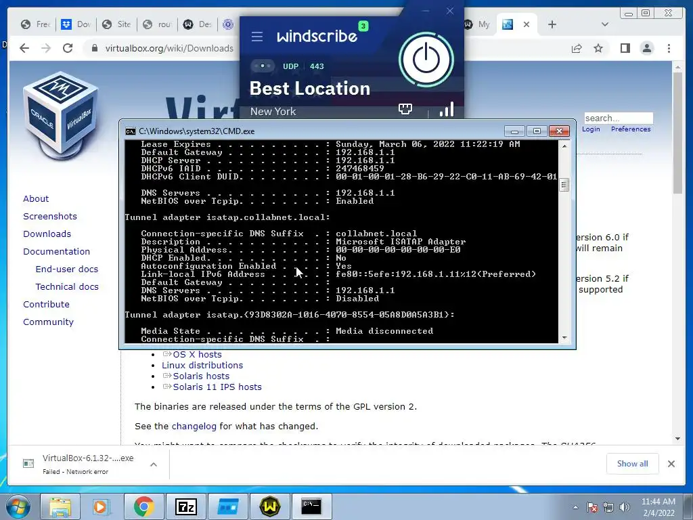Screen dimensions: 693x520
Task: Close the active Chrome tab
Action: click(527, 24)
